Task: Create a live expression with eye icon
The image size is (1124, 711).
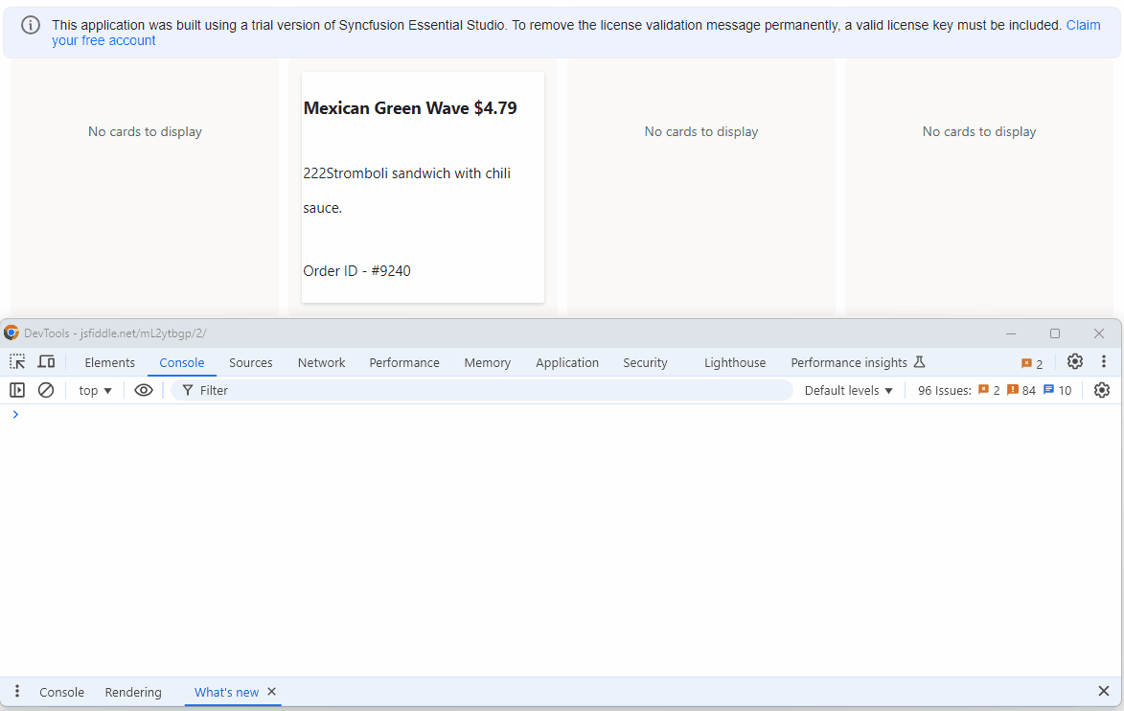Action: (x=144, y=390)
